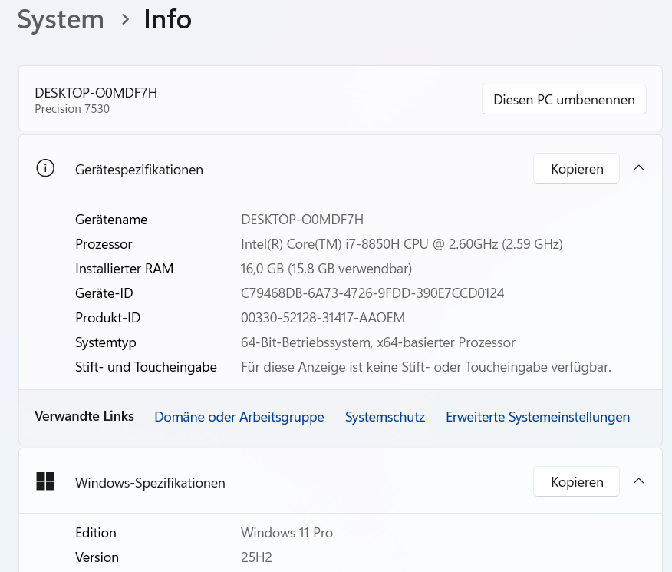Click the RAM value 16,0 GB
Viewport: 672px width, 572px height.
coord(326,269)
